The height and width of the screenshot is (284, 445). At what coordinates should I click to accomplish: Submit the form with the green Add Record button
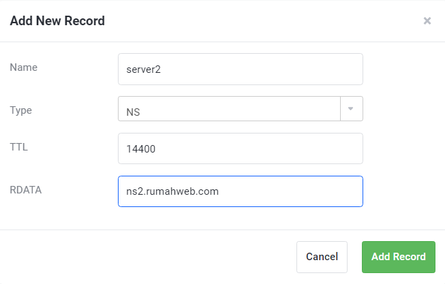pyautogui.click(x=399, y=257)
